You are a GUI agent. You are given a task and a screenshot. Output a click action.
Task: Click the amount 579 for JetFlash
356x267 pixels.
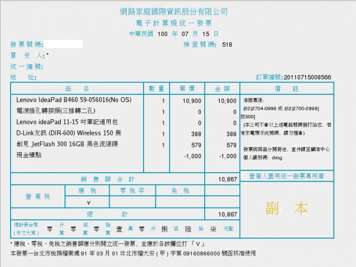[x=231, y=145]
